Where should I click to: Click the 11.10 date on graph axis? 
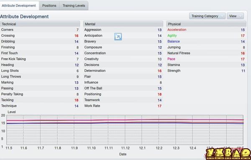click(x=91, y=148)
